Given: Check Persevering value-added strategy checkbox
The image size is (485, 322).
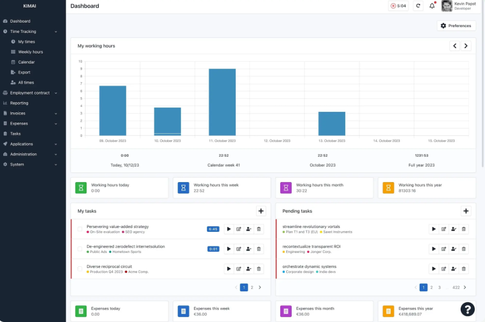Looking at the screenshot, I should [x=80, y=229].
